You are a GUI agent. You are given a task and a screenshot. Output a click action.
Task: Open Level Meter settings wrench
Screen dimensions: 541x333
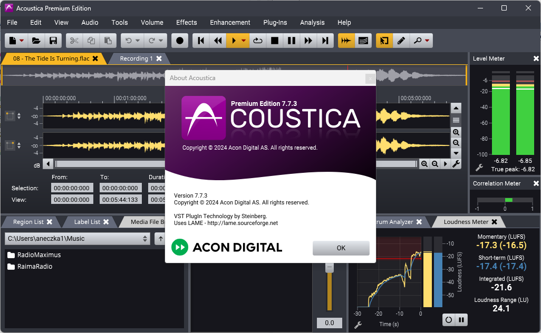coord(479,168)
